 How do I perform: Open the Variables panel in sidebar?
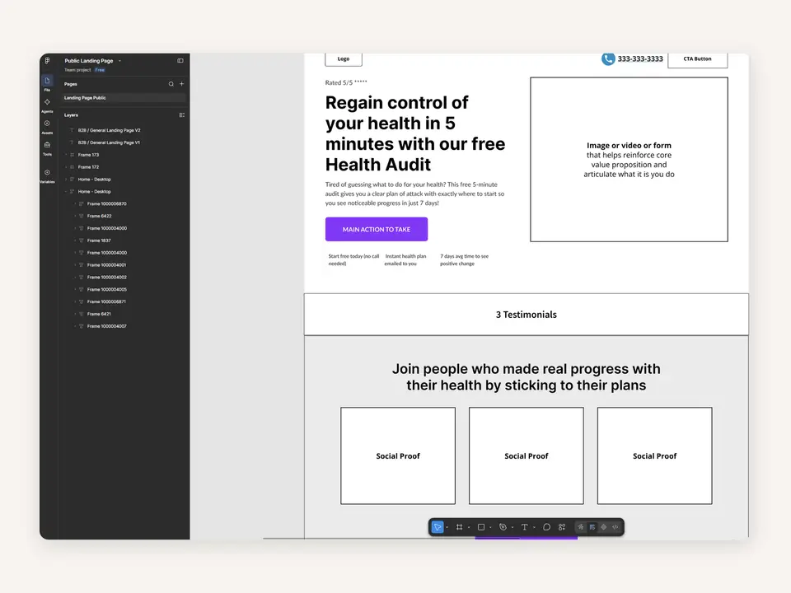point(47,175)
